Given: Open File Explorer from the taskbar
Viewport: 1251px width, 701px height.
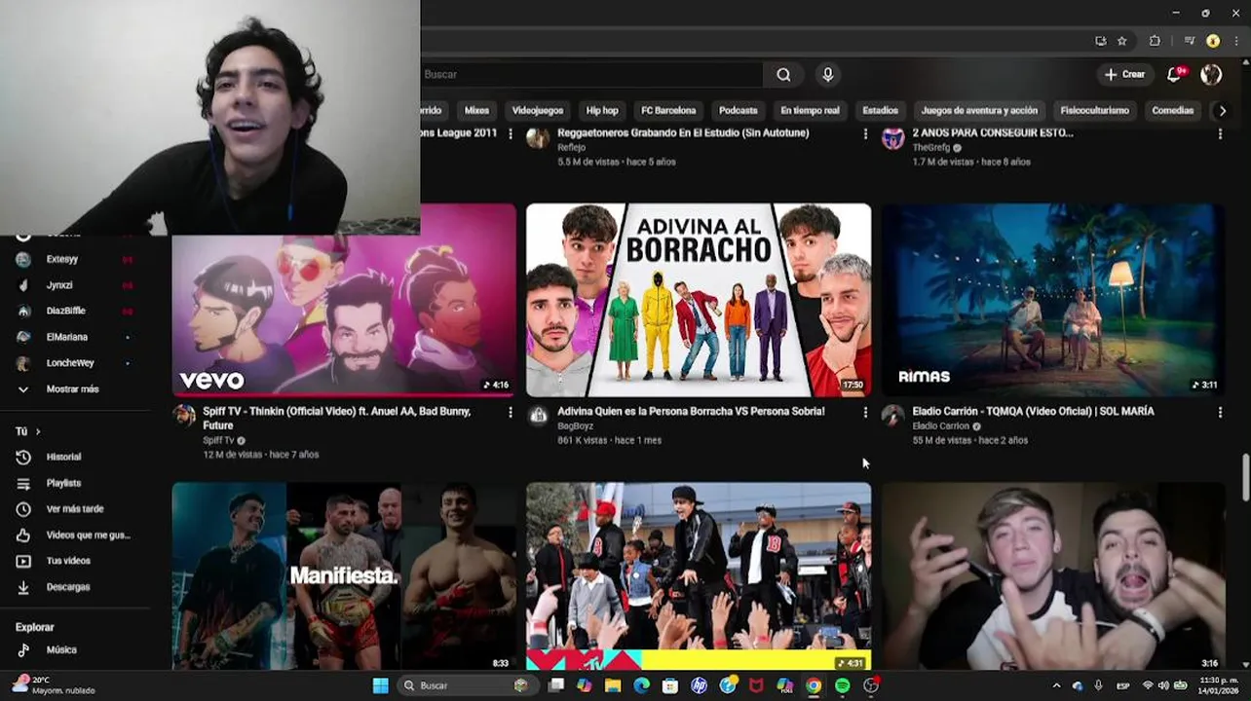Looking at the screenshot, I should coord(612,685).
